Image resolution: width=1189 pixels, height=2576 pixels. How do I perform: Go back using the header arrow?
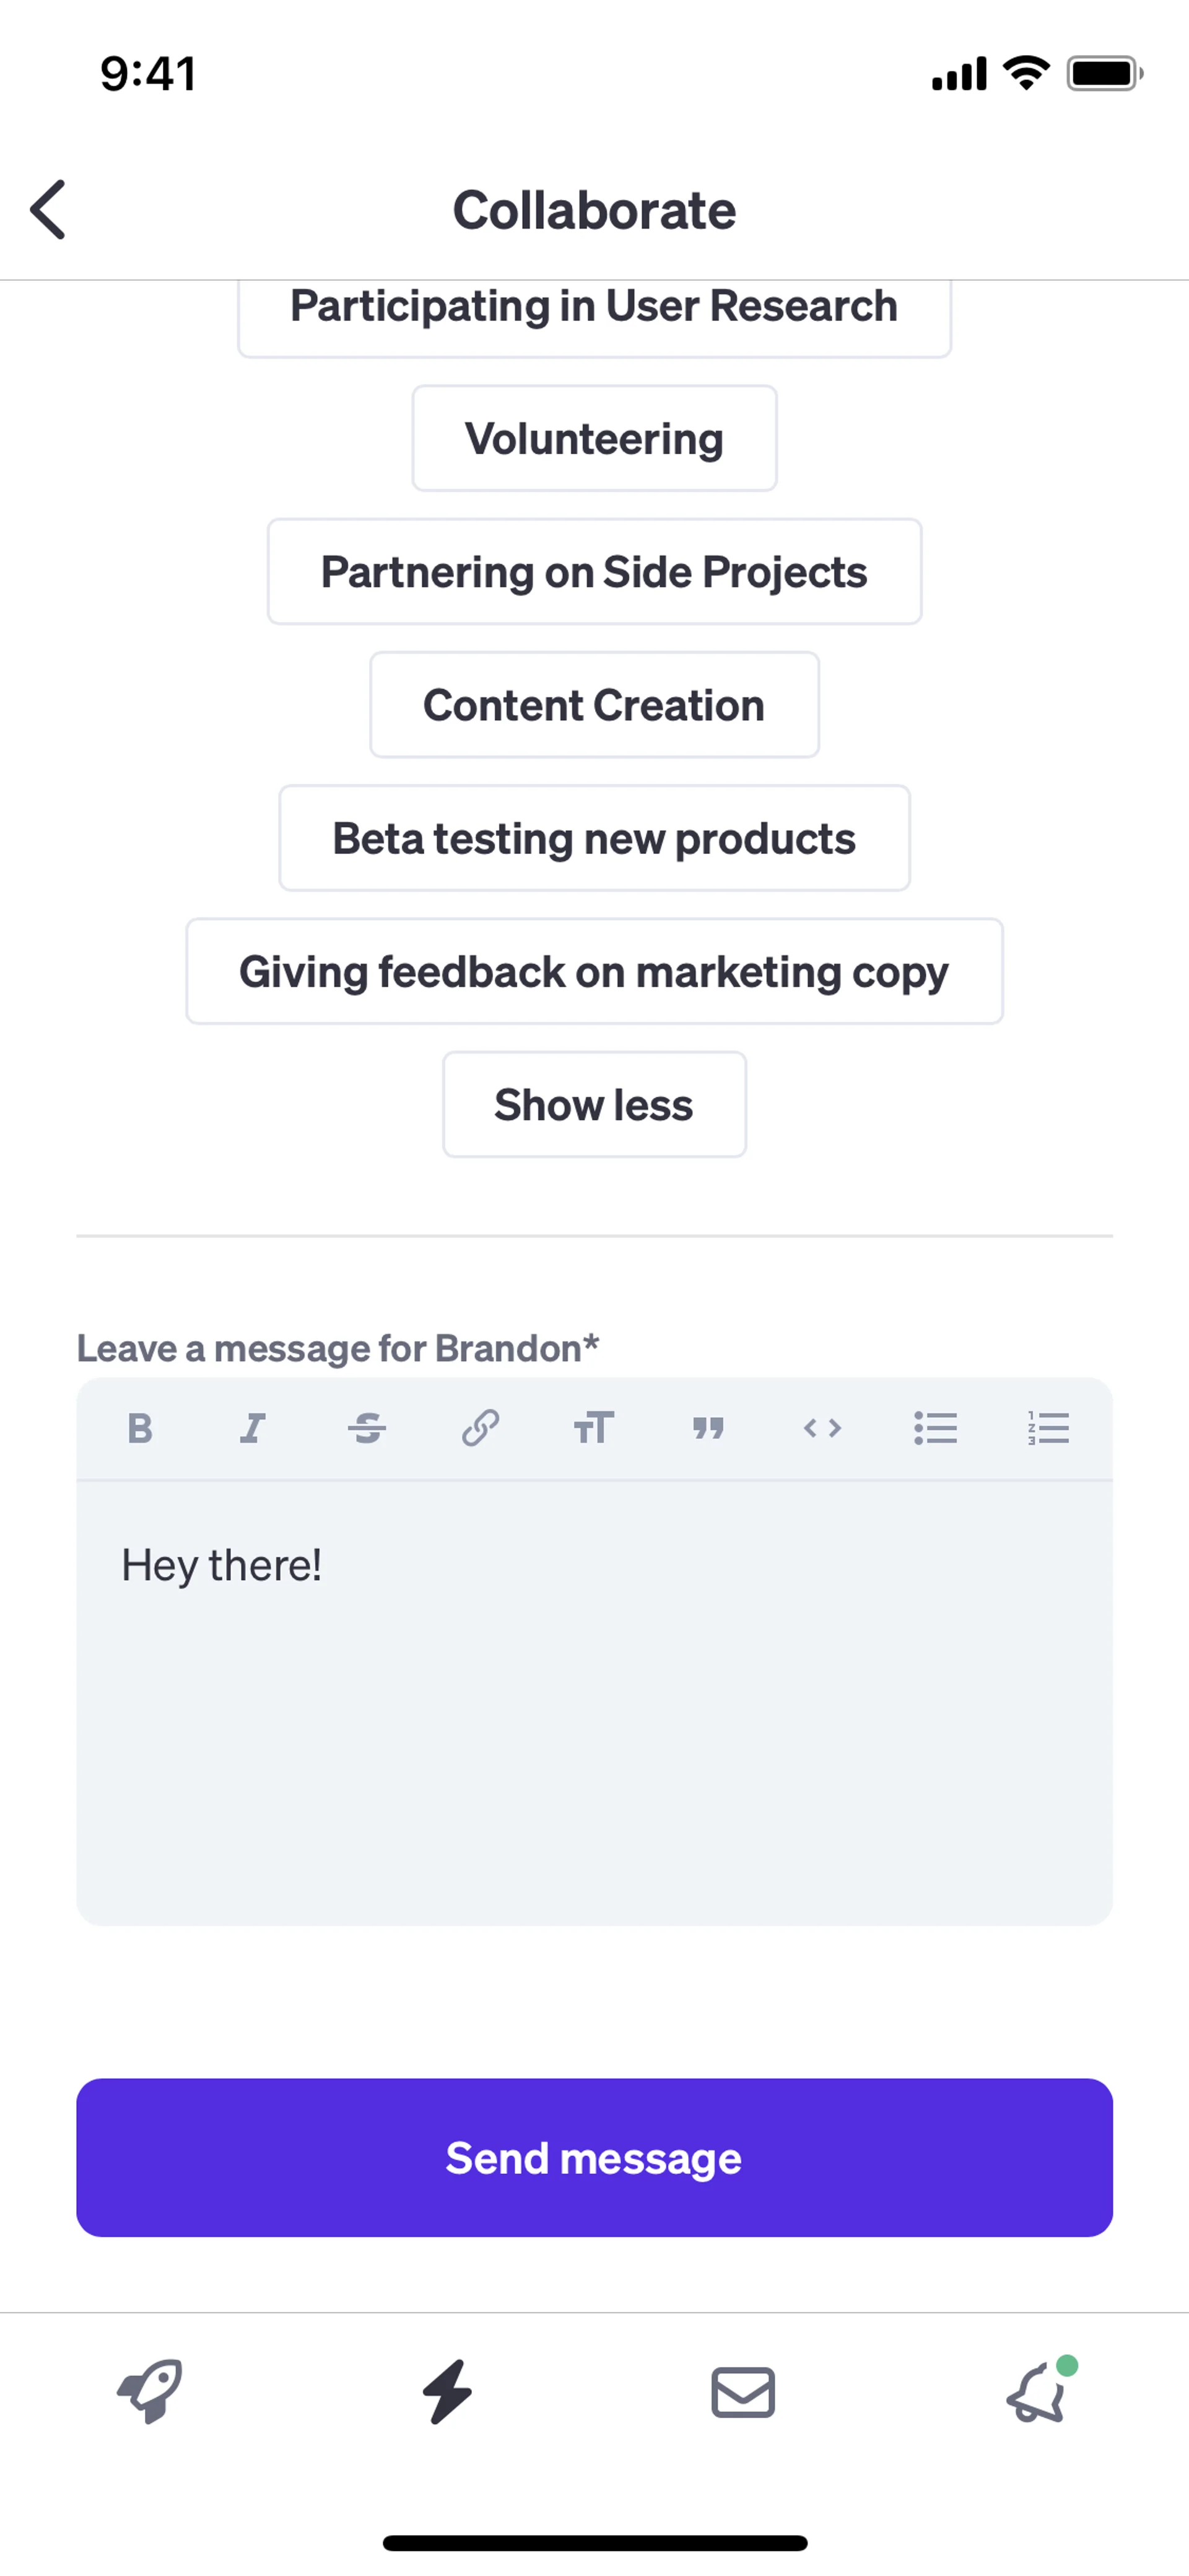click(x=48, y=210)
